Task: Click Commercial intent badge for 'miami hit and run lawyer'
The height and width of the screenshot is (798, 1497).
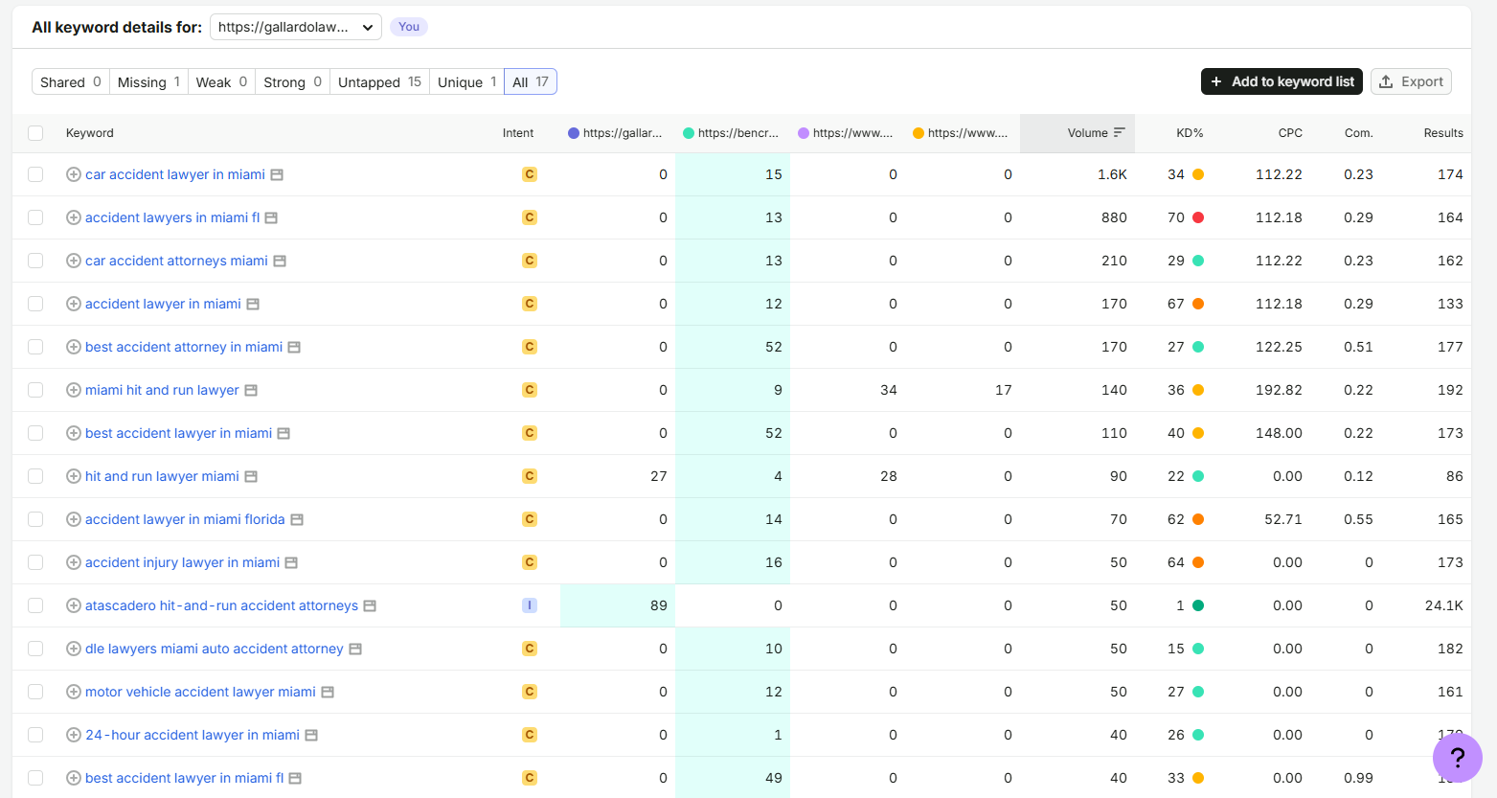Action: pyautogui.click(x=530, y=390)
